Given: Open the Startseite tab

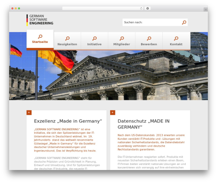Looking at the screenshot, I should point(40,40).
